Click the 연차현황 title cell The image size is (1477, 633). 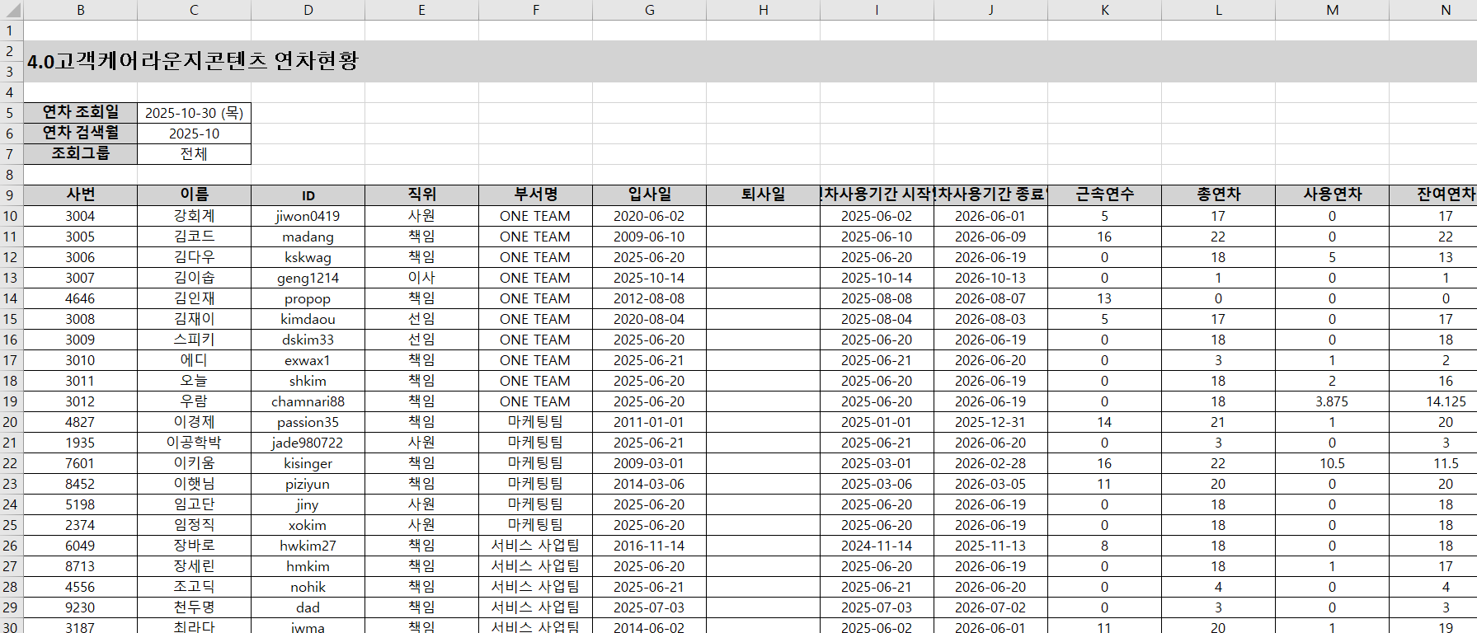click(x=193, y=61)
